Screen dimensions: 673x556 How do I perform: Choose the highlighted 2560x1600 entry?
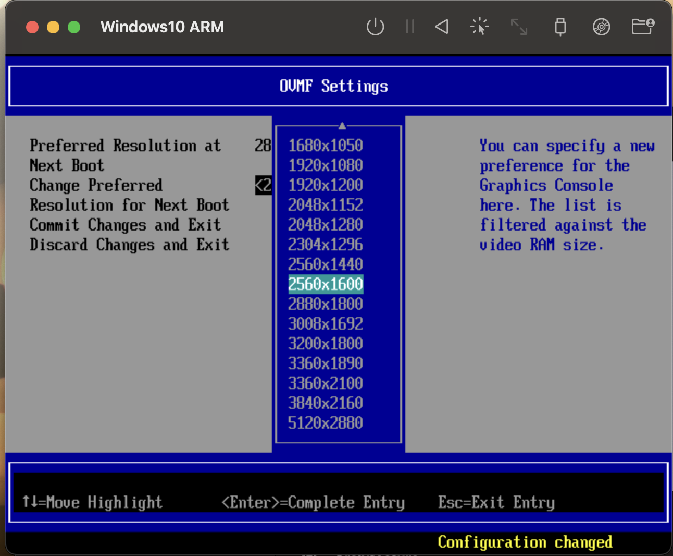pos(326,284)
